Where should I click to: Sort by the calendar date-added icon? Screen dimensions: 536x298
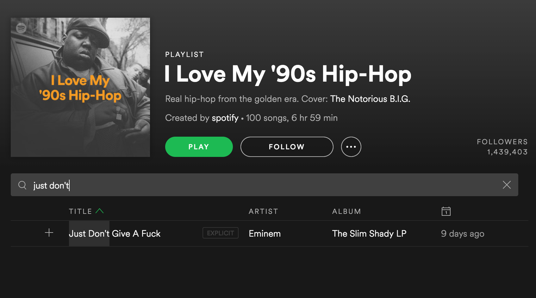(x=446, y=211)
